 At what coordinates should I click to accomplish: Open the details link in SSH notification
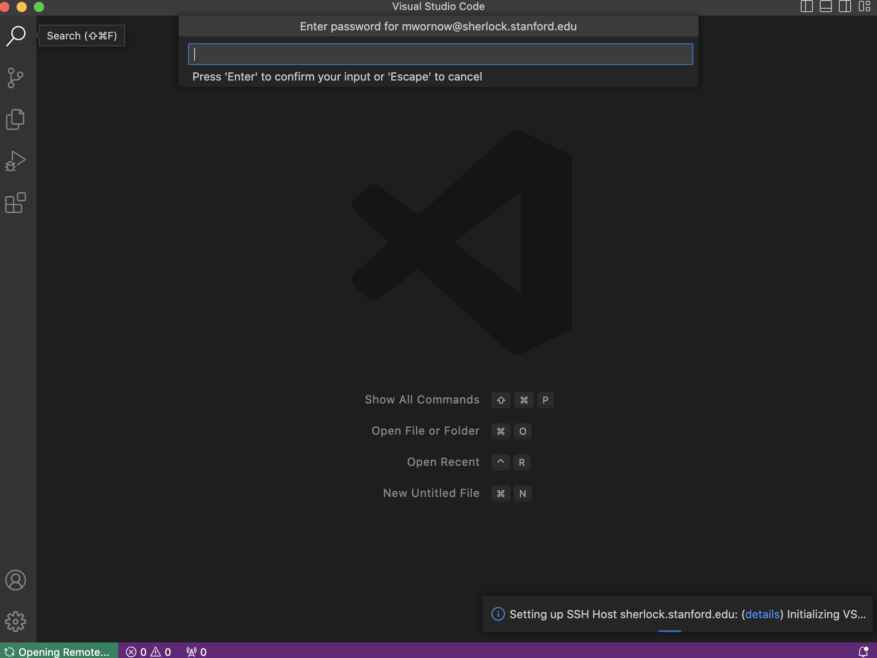(x=762, y=614)
